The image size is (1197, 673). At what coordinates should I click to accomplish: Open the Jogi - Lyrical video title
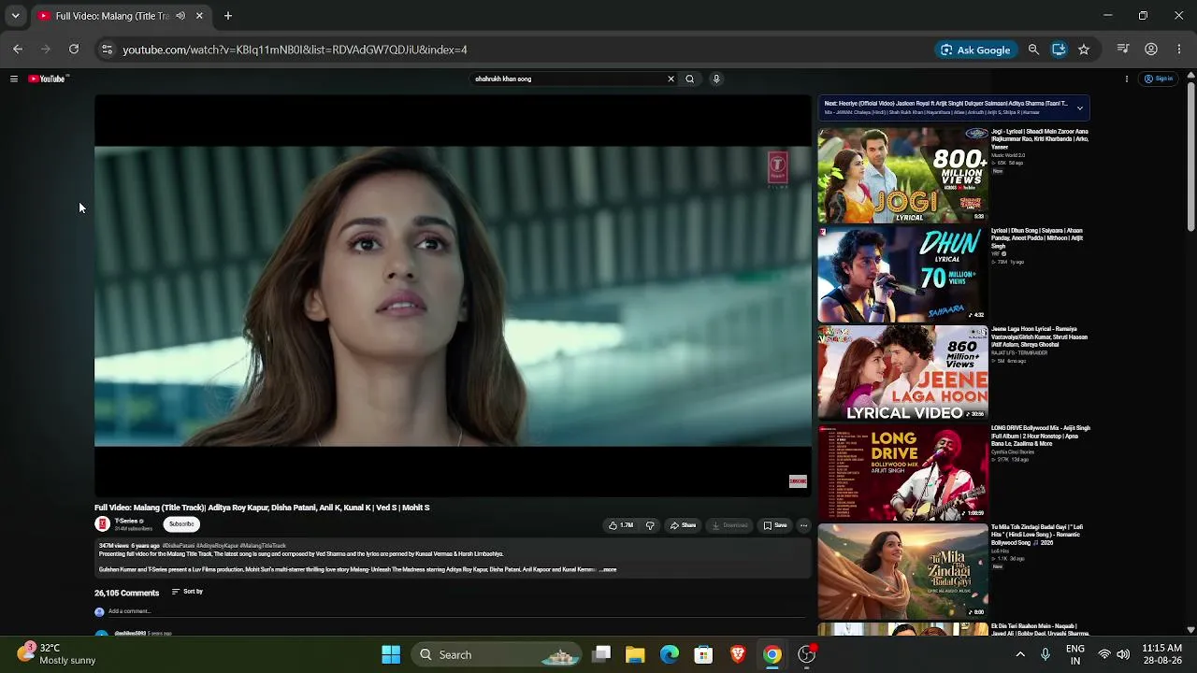click(x=1040, y=139)
